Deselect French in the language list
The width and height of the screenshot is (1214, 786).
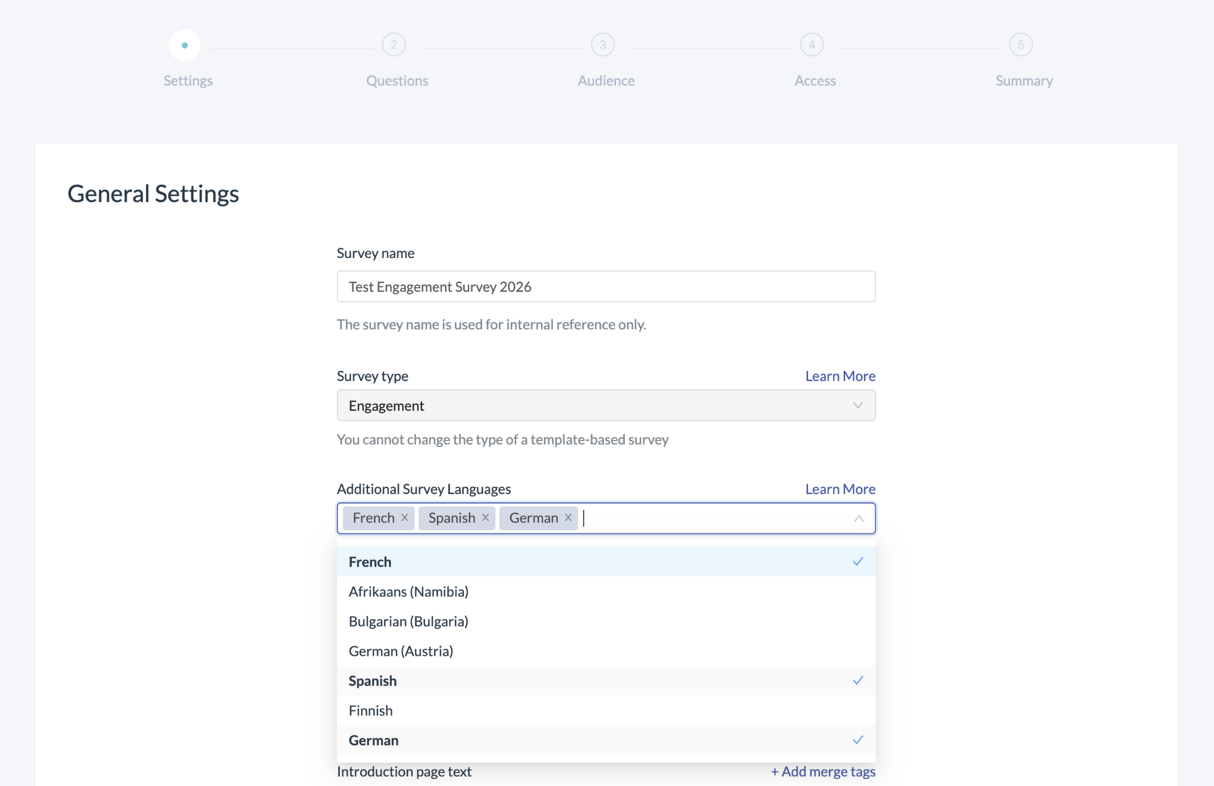pyautogui.click(x=606, y=562)
